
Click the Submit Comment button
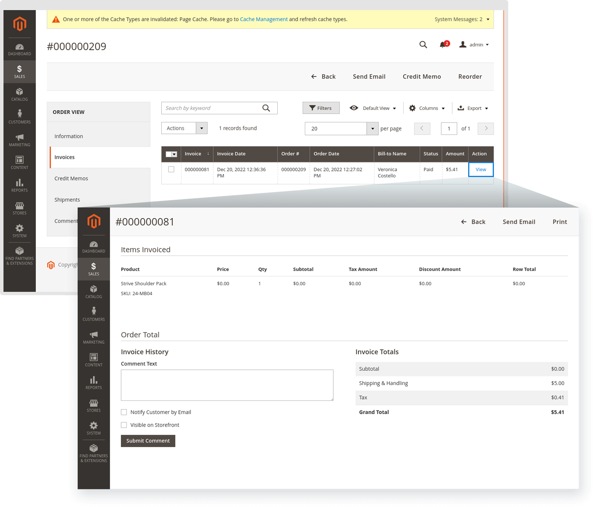tap(148, 441)
